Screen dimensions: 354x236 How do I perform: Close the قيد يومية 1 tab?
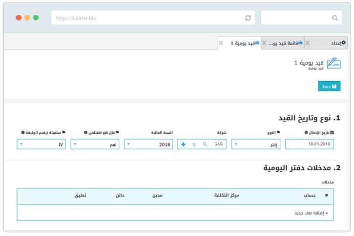pyautogui.click(x=221, y=43)
